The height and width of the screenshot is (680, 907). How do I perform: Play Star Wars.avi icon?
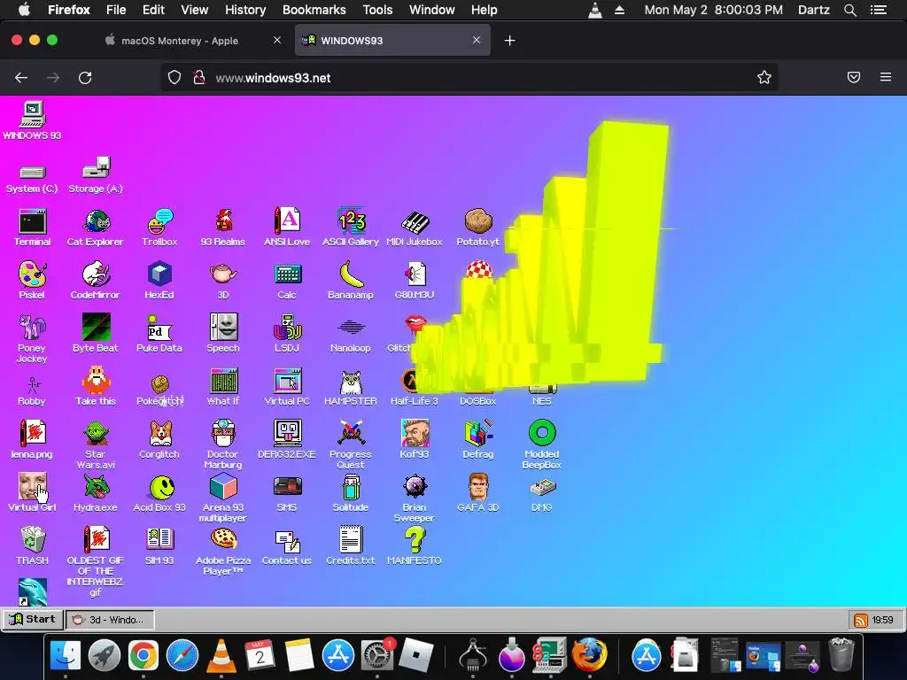96,445
